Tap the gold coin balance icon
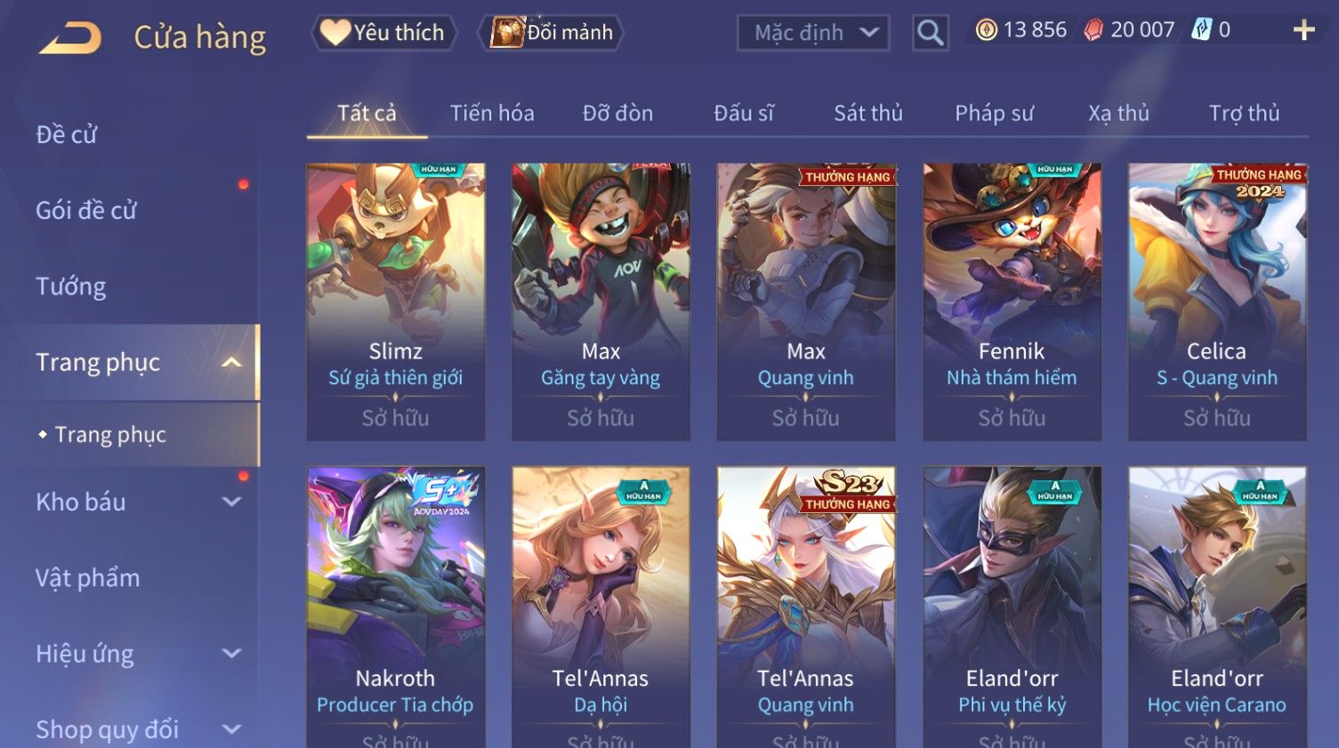This screenshot has width=1339, height=748. coord(986,30)
